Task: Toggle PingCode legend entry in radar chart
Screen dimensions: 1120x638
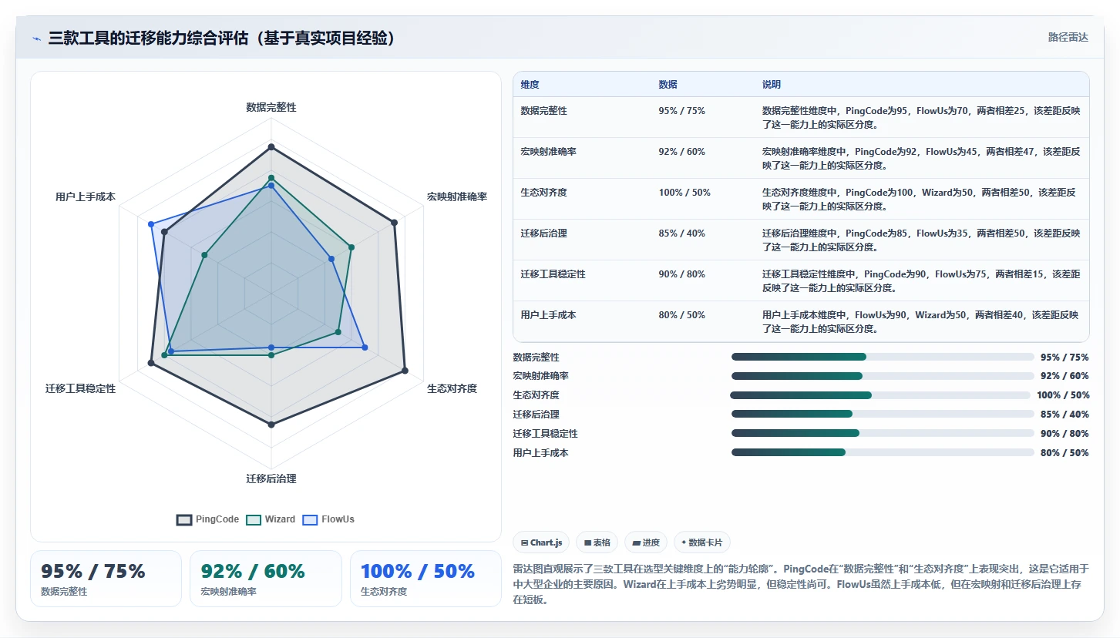Action: [208, 519]
